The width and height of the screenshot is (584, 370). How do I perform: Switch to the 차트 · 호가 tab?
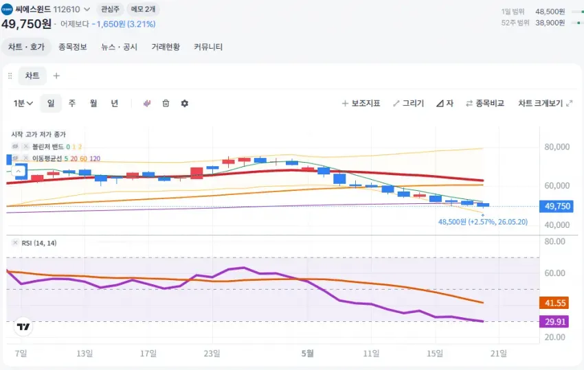tap(26, 47)
